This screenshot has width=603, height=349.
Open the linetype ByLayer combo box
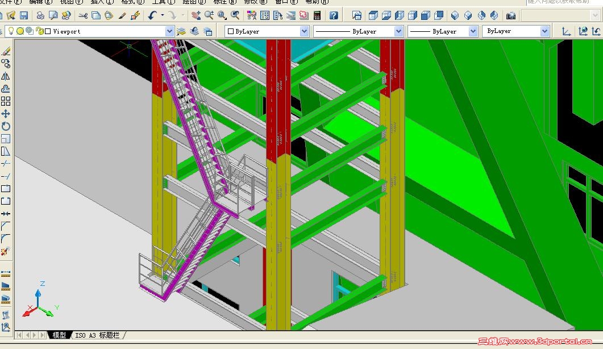tap(359, 31)
